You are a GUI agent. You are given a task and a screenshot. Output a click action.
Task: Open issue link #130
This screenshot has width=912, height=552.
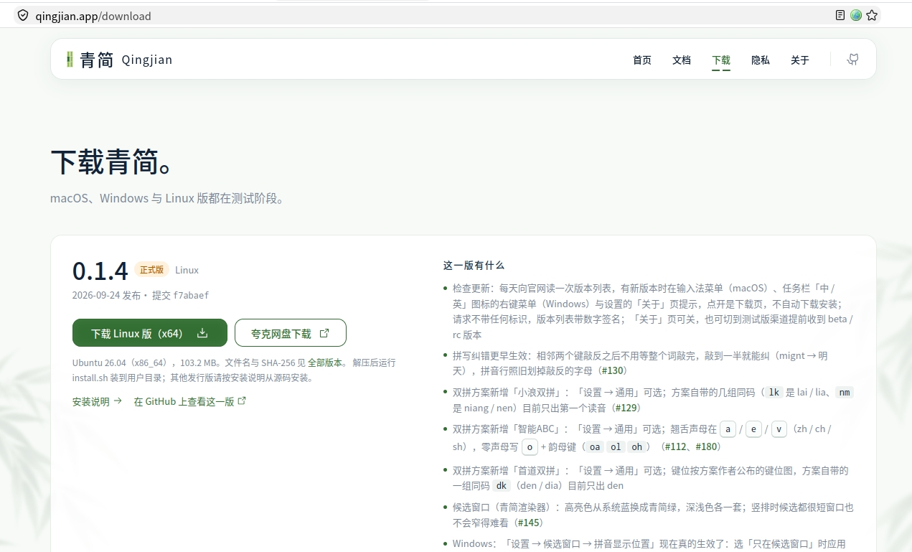point(613,370)
